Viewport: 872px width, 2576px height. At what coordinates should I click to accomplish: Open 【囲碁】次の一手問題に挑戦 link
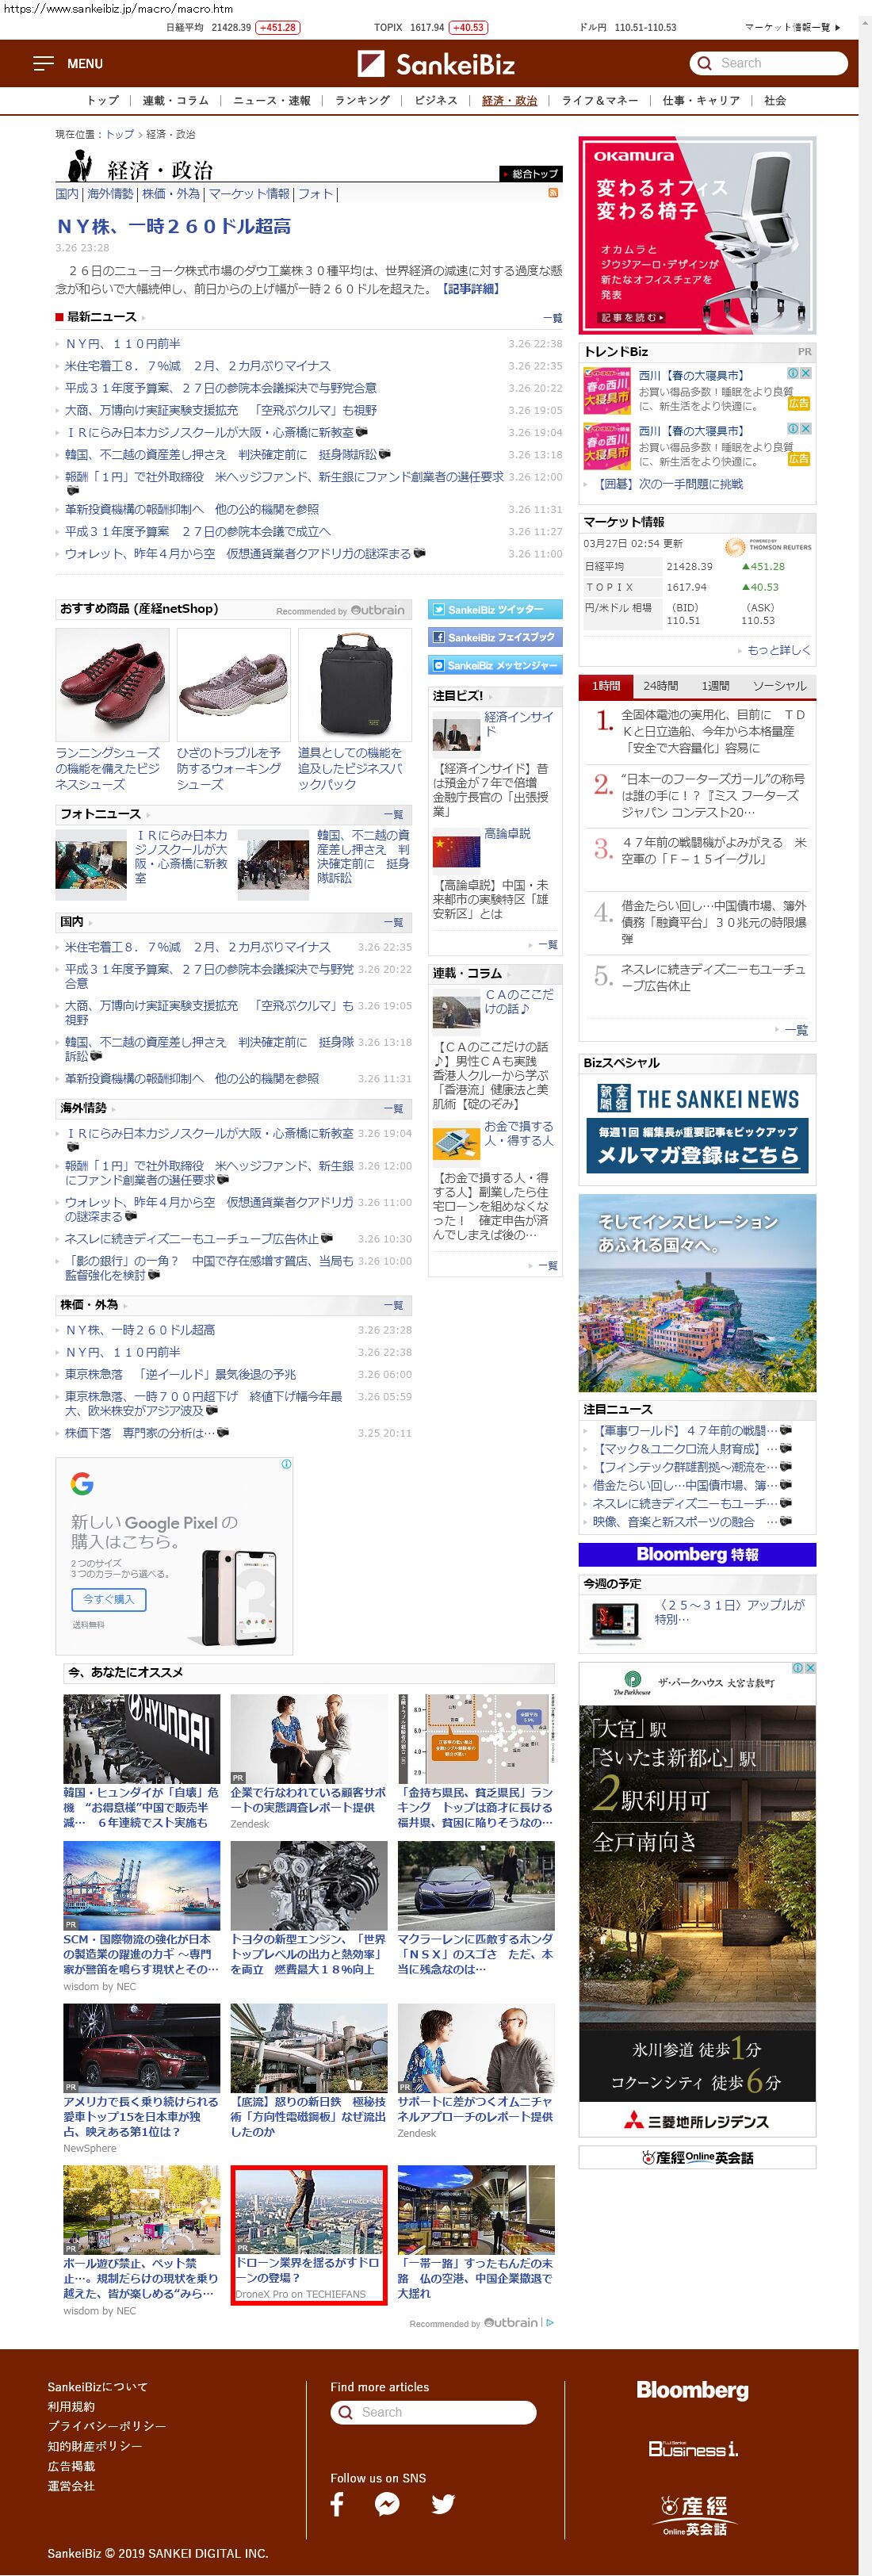click(x=669, y=484)
